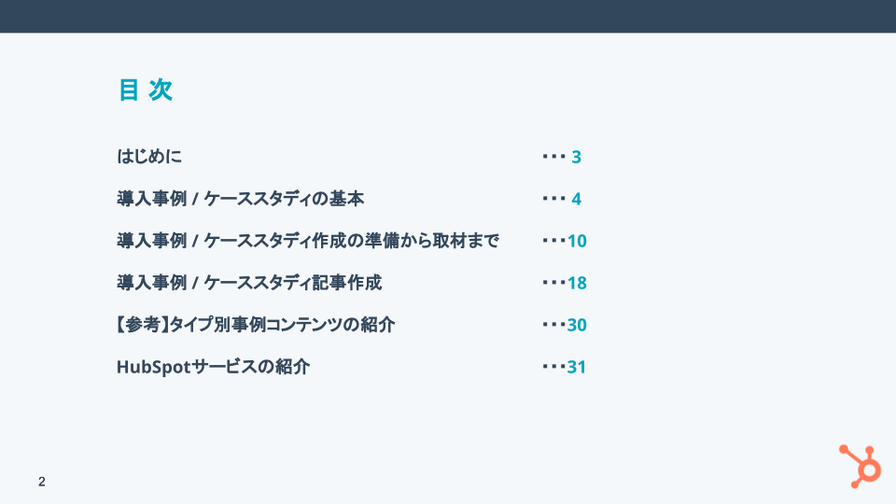This screenshot has width=896, height=504.
Task: Click the dot leader before page 31
Action: pyautogui.click(x=553, y=367)
